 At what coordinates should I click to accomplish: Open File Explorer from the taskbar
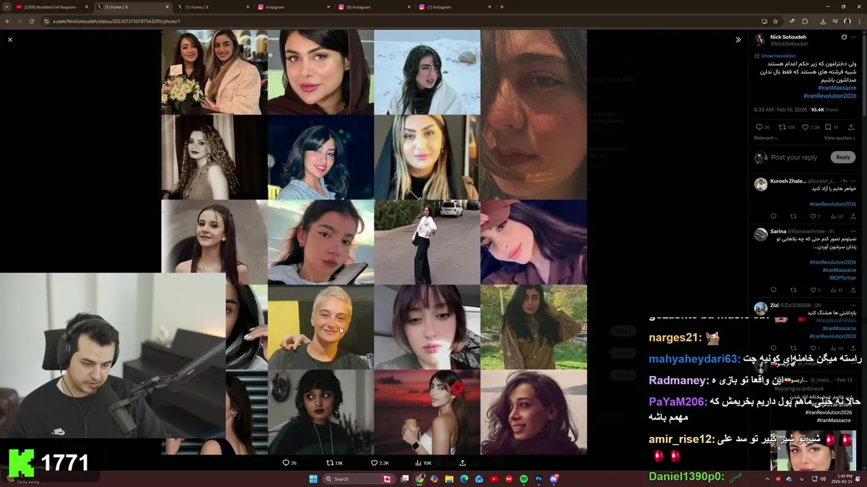click(448, 479)
